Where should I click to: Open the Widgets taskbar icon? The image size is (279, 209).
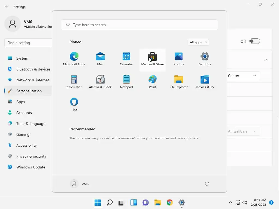[134, 202]
